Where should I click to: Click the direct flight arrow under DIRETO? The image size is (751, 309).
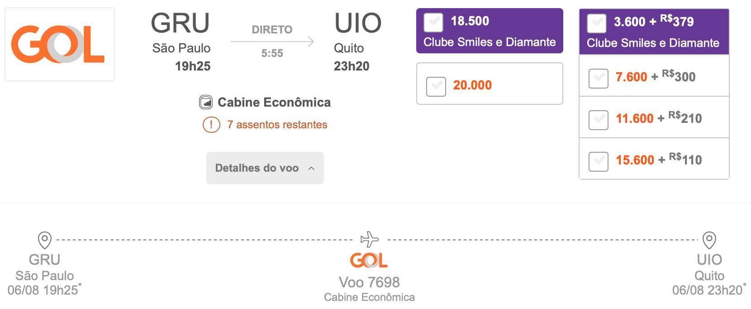(x=272, y=42)
